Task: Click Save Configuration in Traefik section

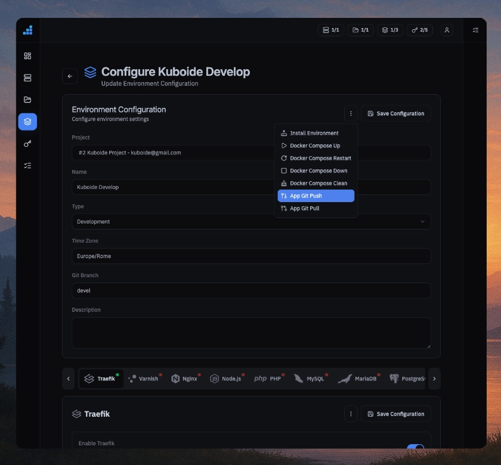Action: 395,414
